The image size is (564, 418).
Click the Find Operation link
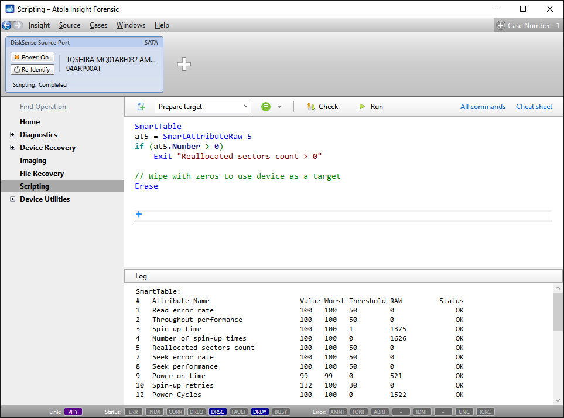[x=43, y=107]
